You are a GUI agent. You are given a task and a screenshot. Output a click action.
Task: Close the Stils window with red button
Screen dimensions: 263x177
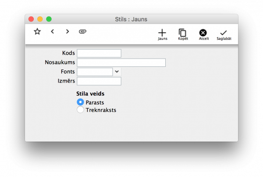[x=31, y=19]
